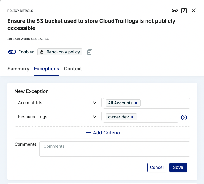
Task: Focus the Comments text box
Action: 115,149
